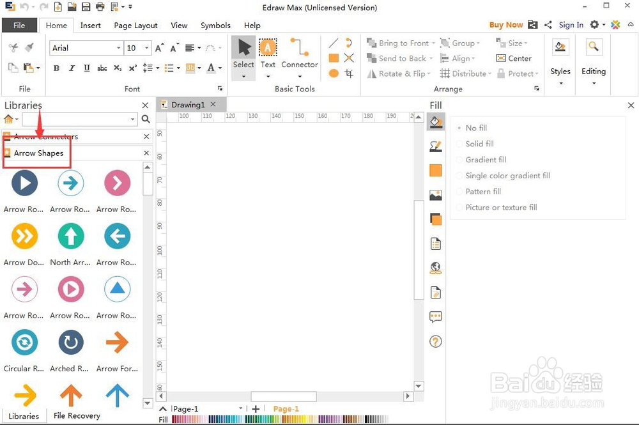Open the comment bubble panel icon

point(436,316)
